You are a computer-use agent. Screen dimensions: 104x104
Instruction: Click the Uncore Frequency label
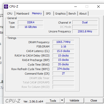(x=60, y=31)
